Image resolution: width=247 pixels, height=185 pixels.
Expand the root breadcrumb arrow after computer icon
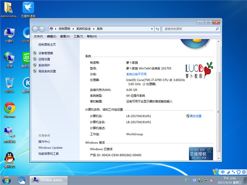(56, 29)
